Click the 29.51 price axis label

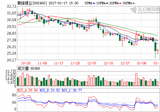click(x=12, y=27)
